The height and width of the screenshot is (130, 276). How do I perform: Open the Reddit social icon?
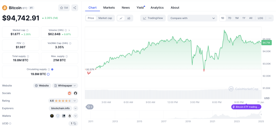[70, 93]
